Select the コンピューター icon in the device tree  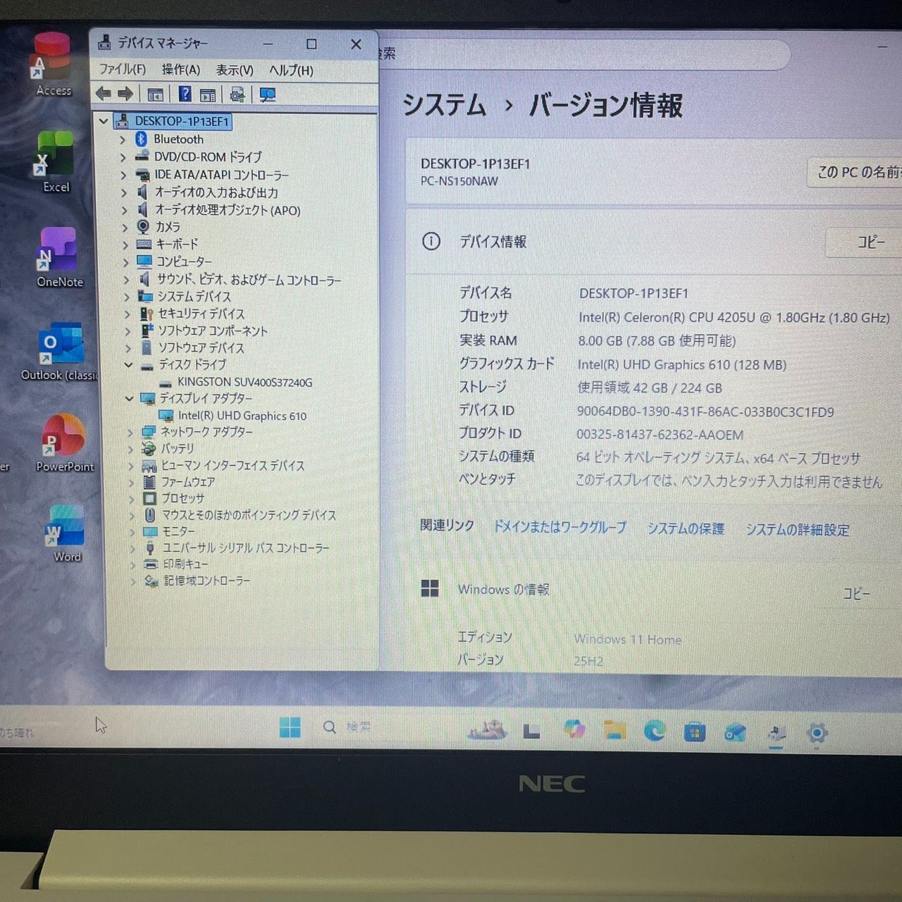pos(144,261)
